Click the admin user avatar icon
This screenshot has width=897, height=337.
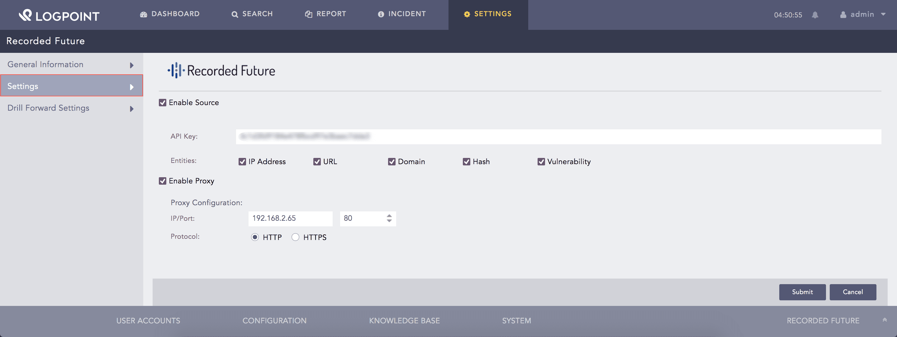(843, 15)
